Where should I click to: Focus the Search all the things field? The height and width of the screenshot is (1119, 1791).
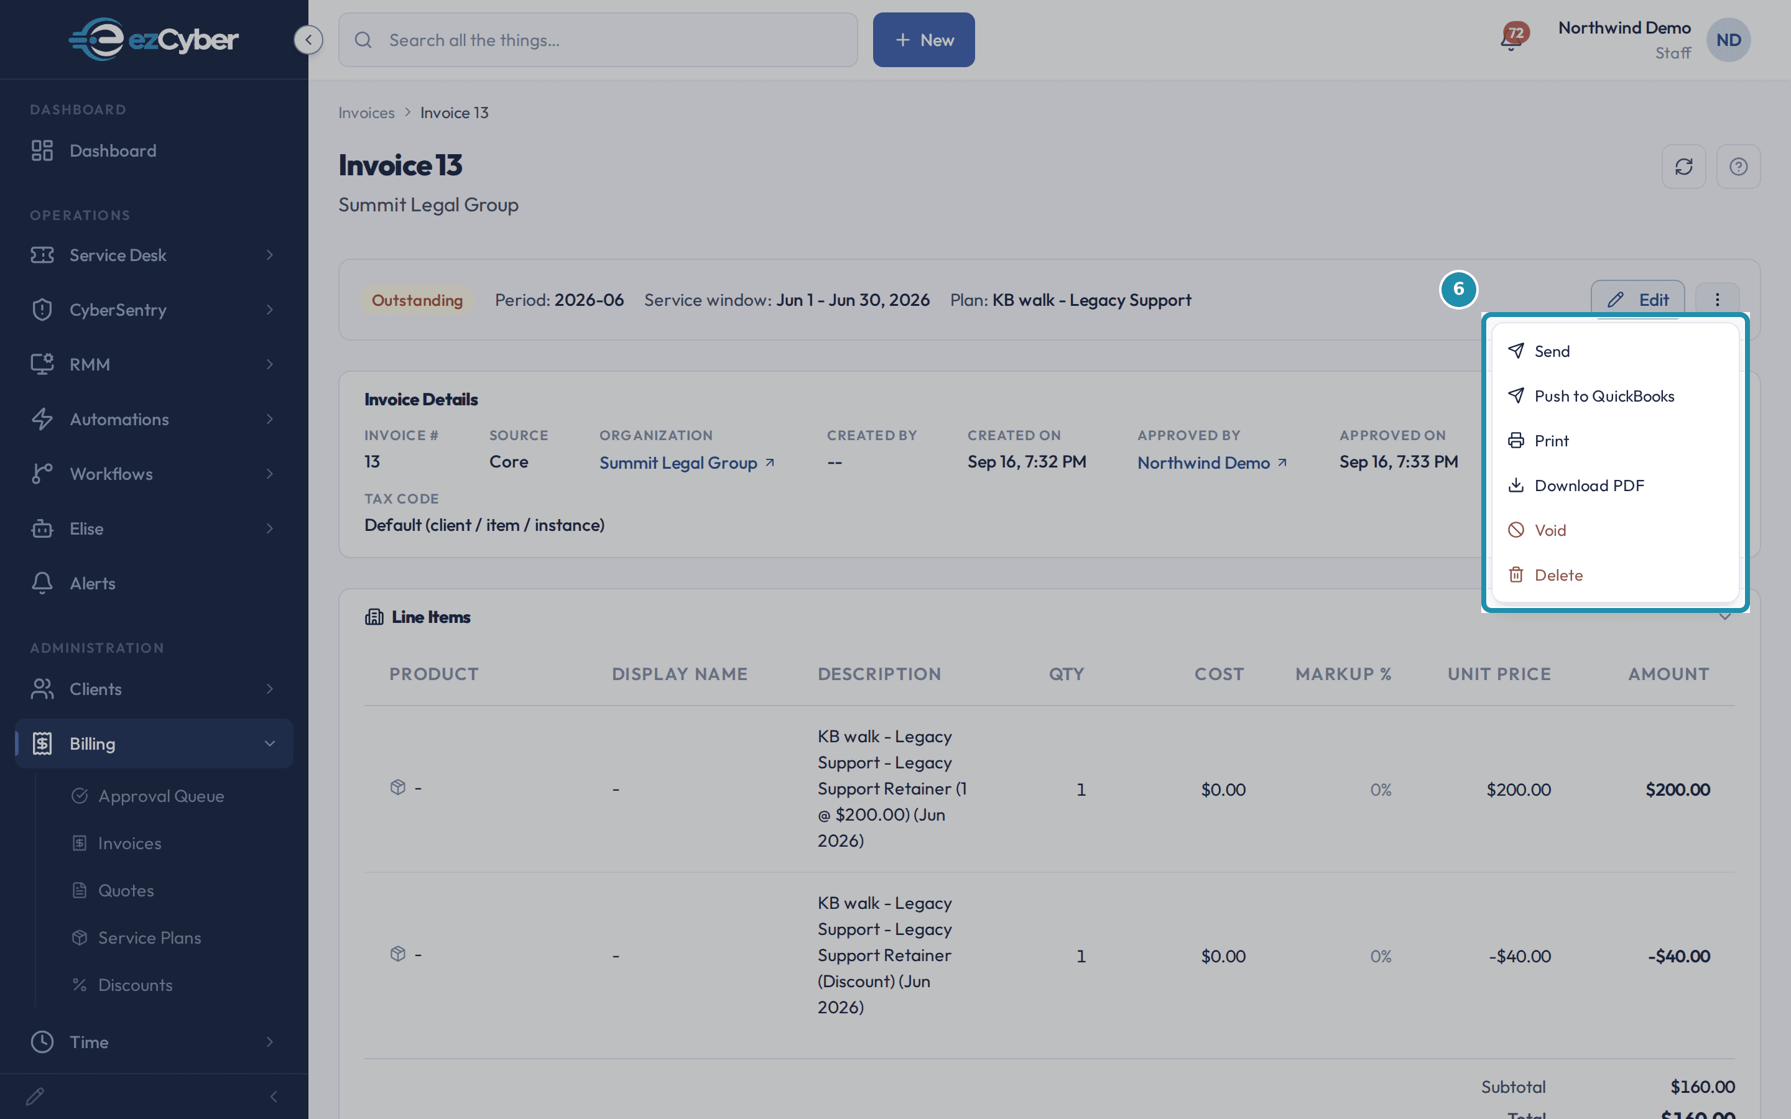(598, 40)
